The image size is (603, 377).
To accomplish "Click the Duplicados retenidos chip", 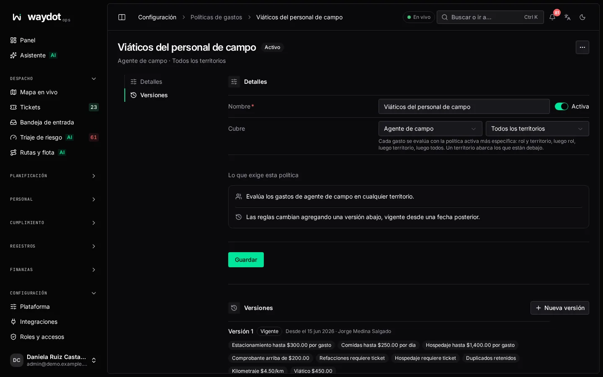I will coord(491,358).
